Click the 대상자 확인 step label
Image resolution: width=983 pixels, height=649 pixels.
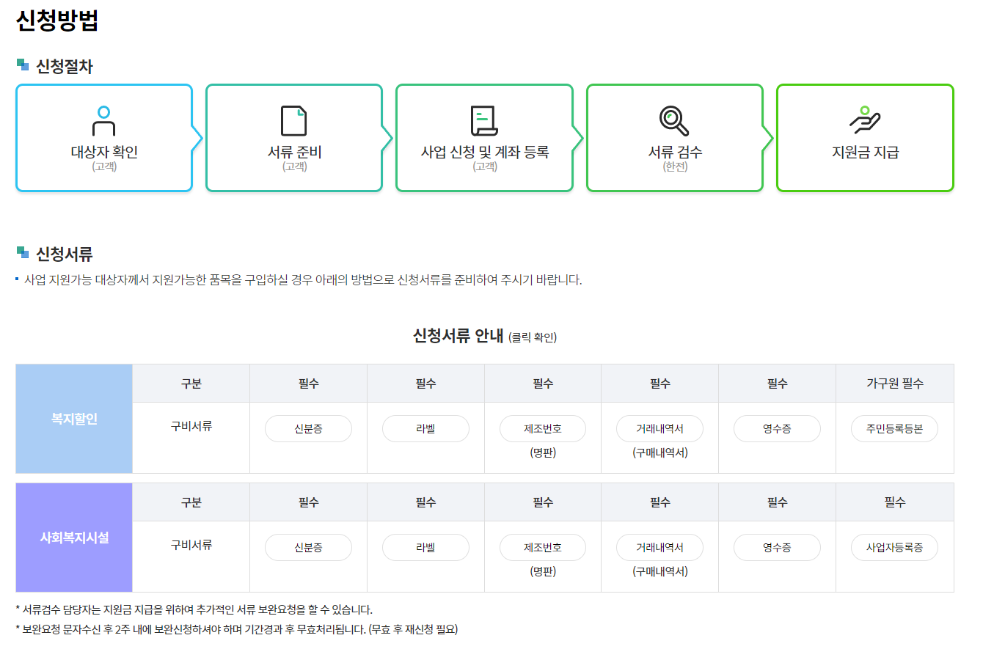coord(104,153)
